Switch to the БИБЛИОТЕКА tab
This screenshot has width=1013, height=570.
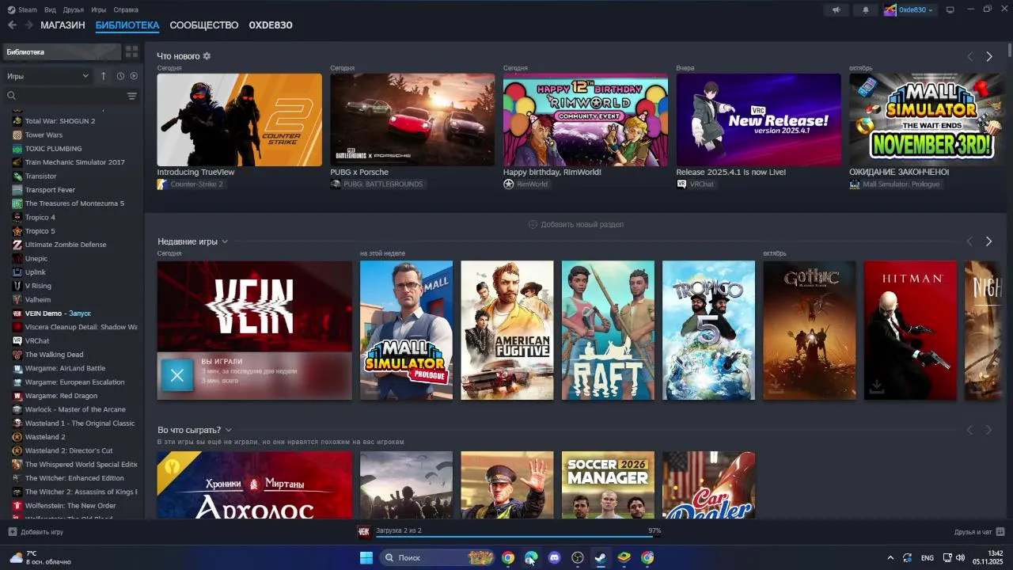click(127, 25)
